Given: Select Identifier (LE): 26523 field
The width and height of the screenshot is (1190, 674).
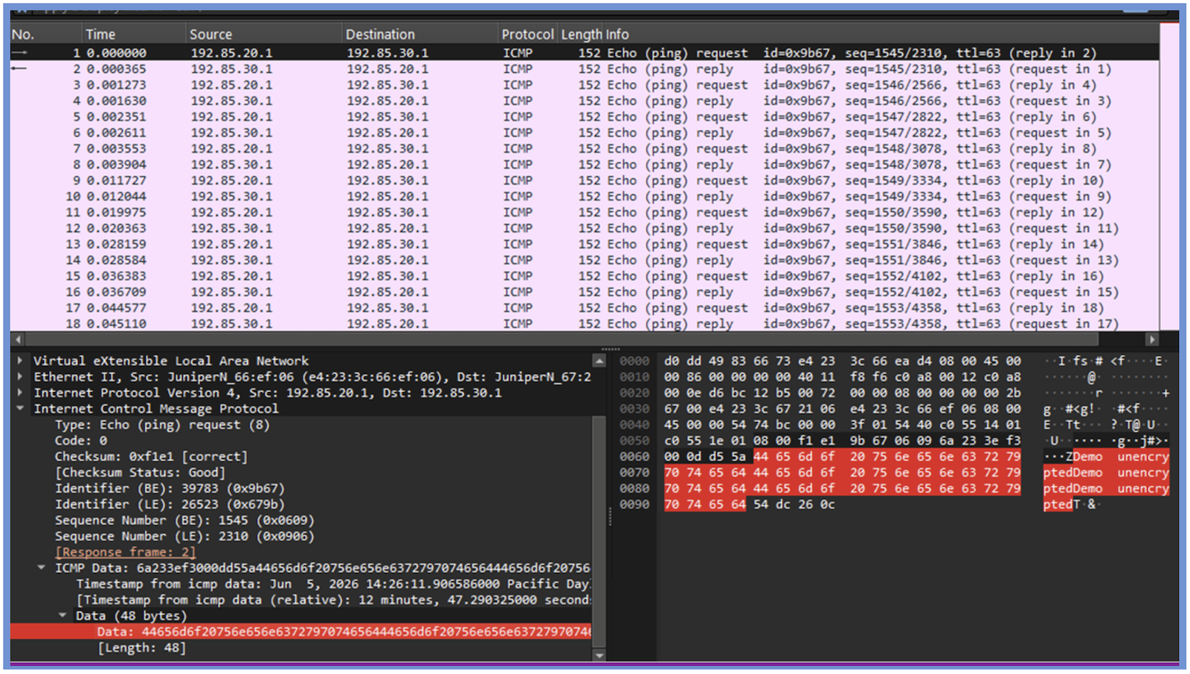Looking at the screenshot, I should click(x=170, y=504).
